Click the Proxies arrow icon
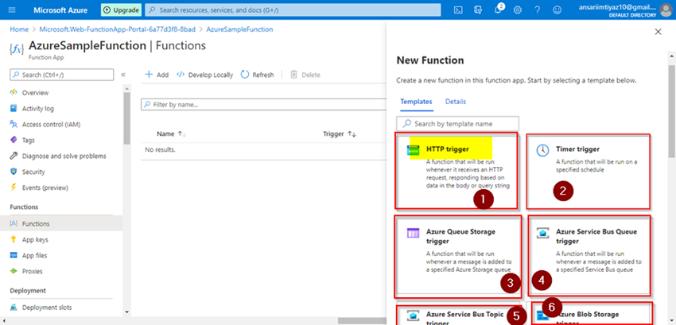The height and width of the screenshot is (325, 676). (x=14, y=272)
